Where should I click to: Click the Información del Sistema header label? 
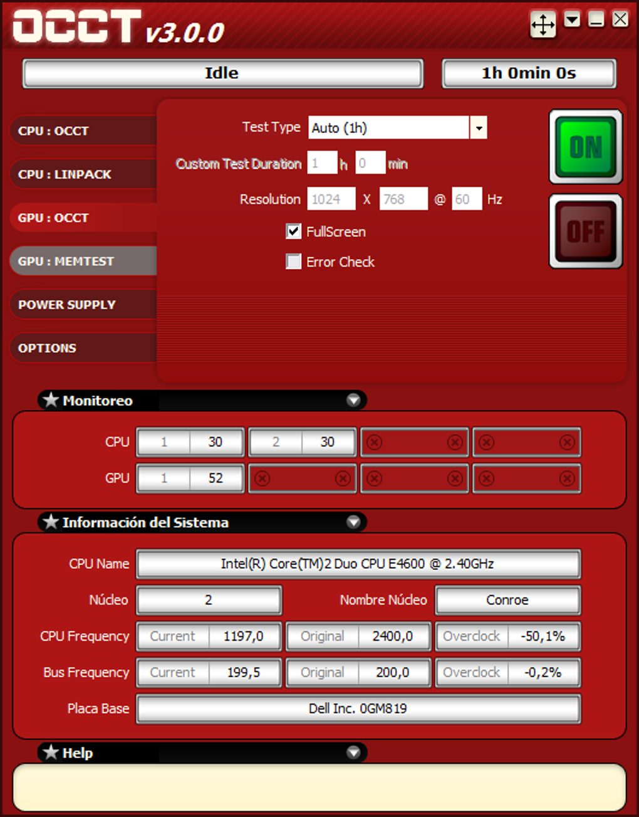tap(145, 522)
